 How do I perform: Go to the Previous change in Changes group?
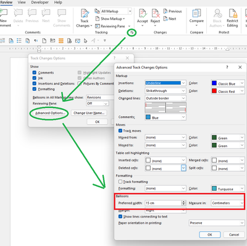coord(173,11)
